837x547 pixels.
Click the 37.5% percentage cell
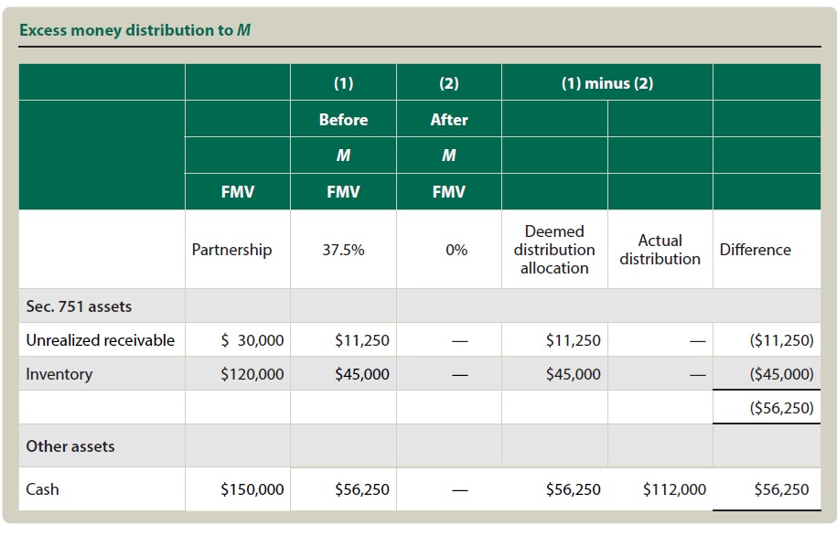pos(343,250)
